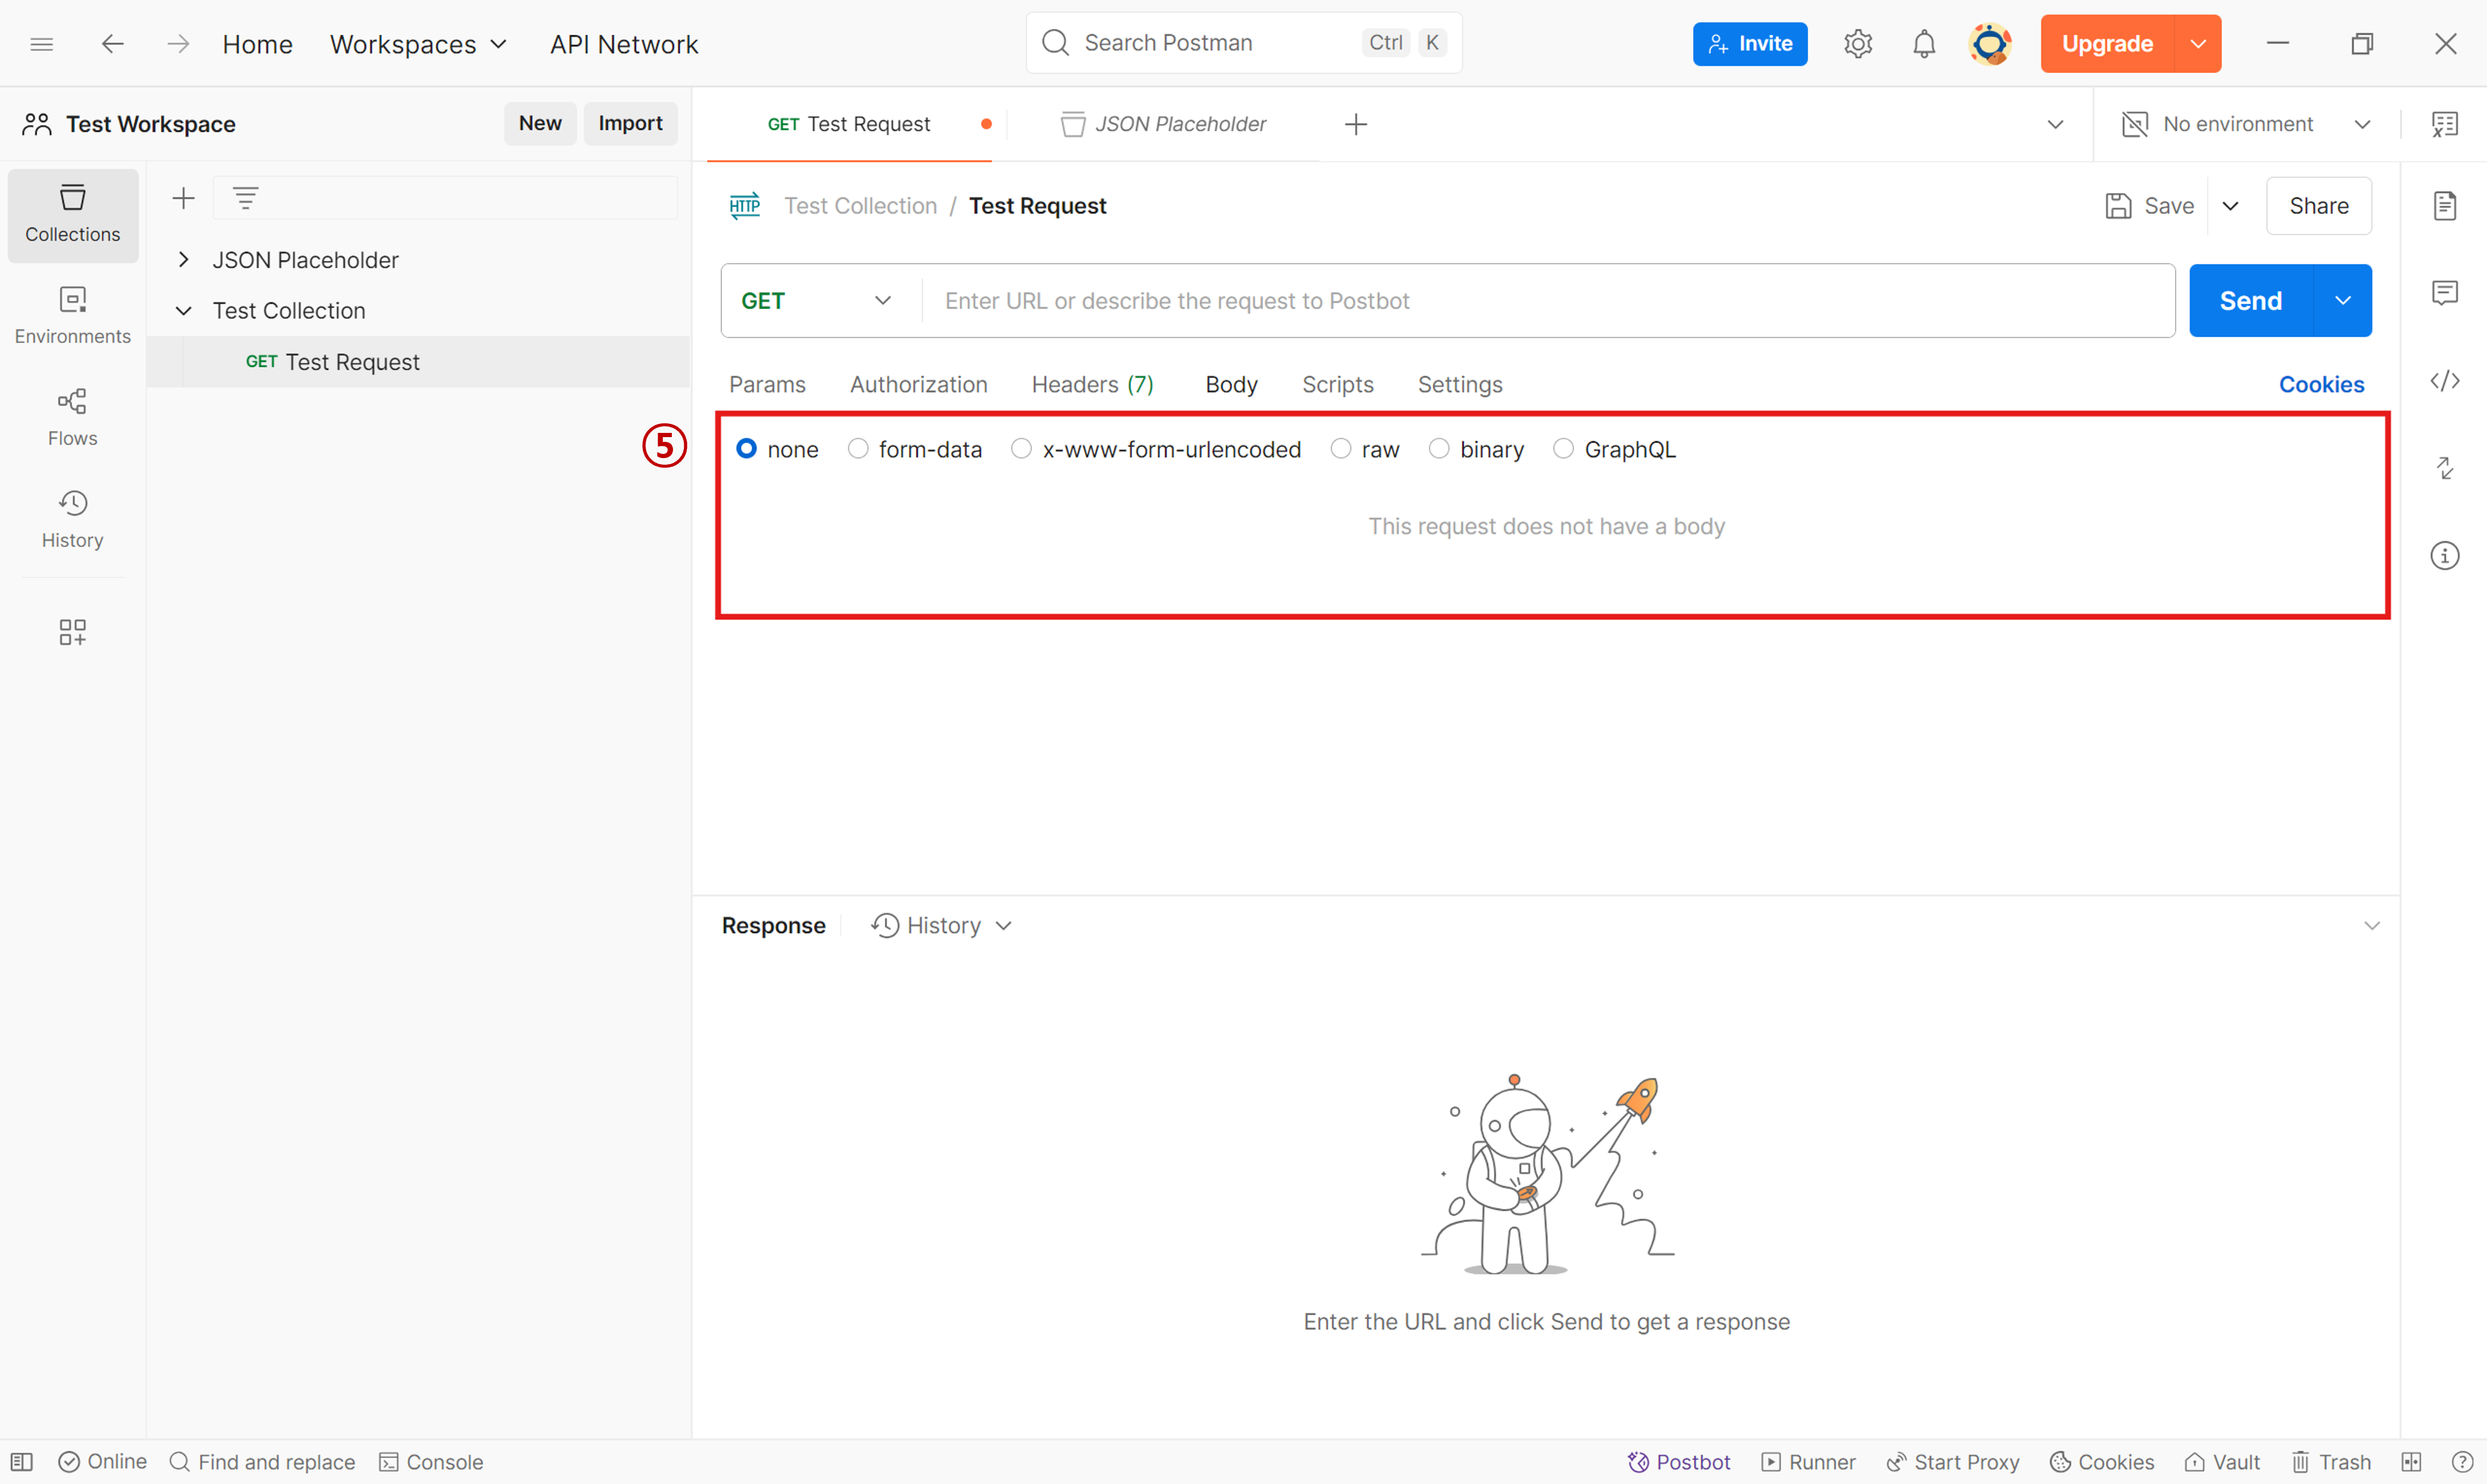This screenshot has width=2487, height=1484.
Task: Open the user avatar menu
Action: click(1990, 44)
